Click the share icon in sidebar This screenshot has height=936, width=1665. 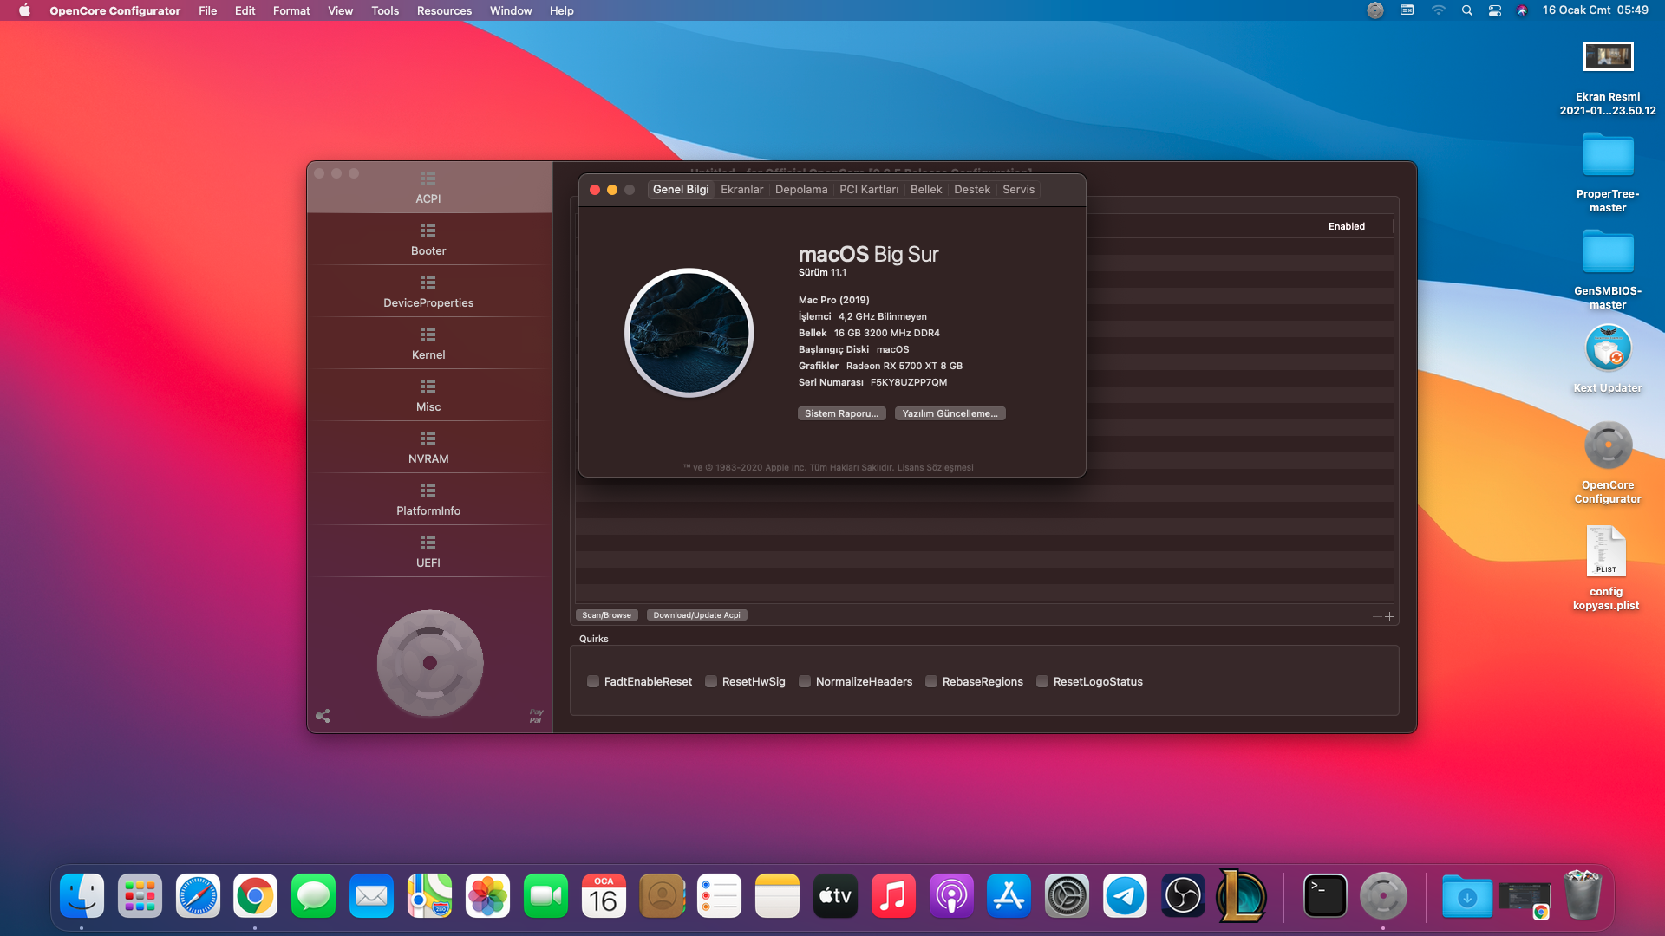(323, 716)
